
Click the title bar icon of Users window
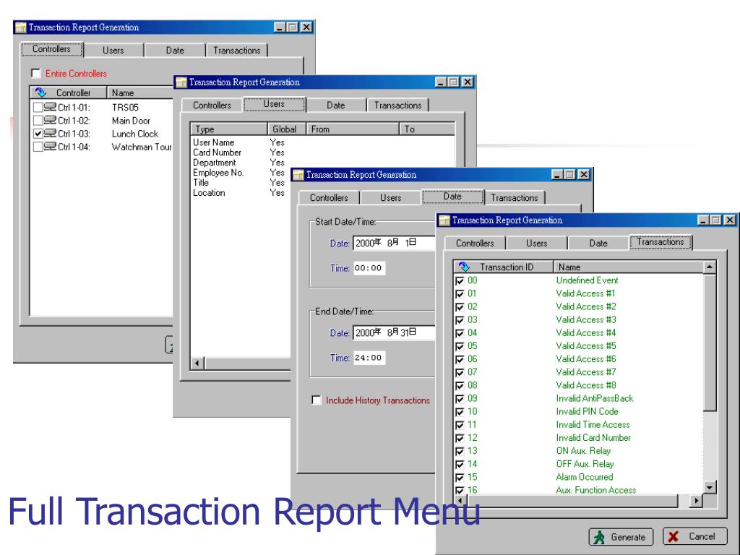coord(181,82)
